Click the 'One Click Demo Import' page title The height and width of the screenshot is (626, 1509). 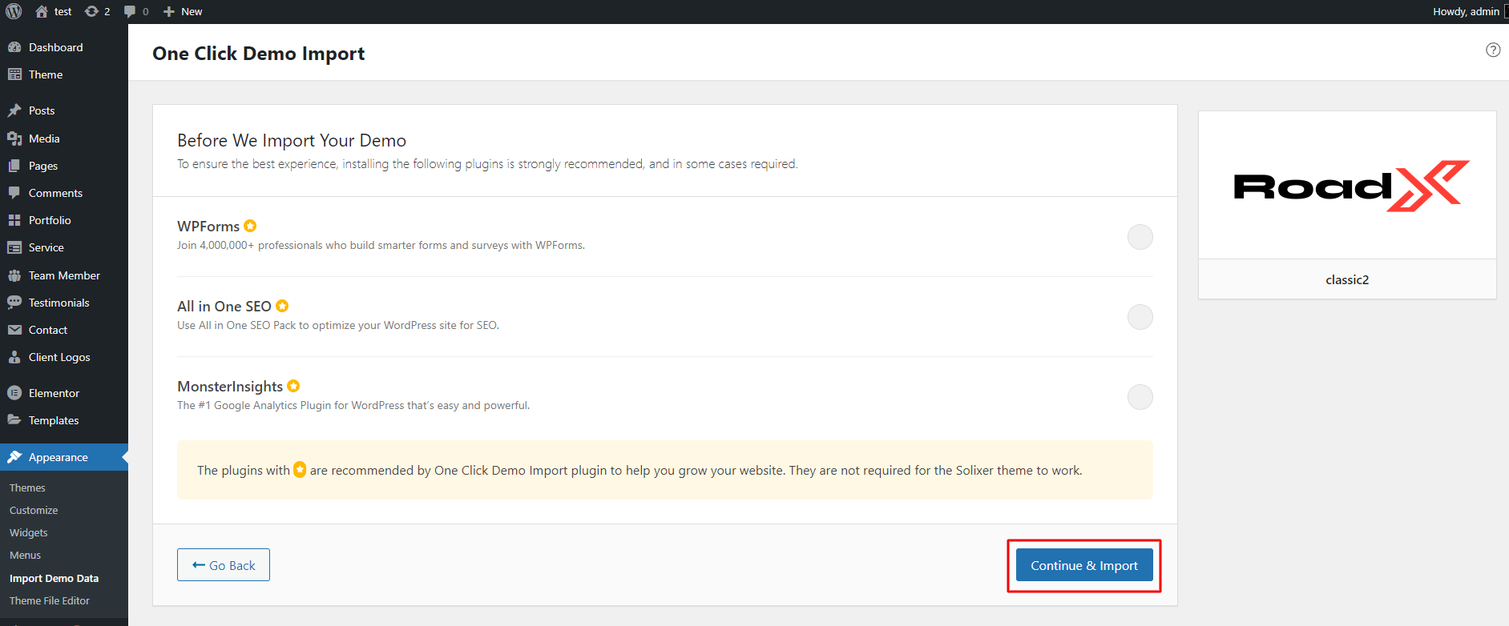(258, 54)
